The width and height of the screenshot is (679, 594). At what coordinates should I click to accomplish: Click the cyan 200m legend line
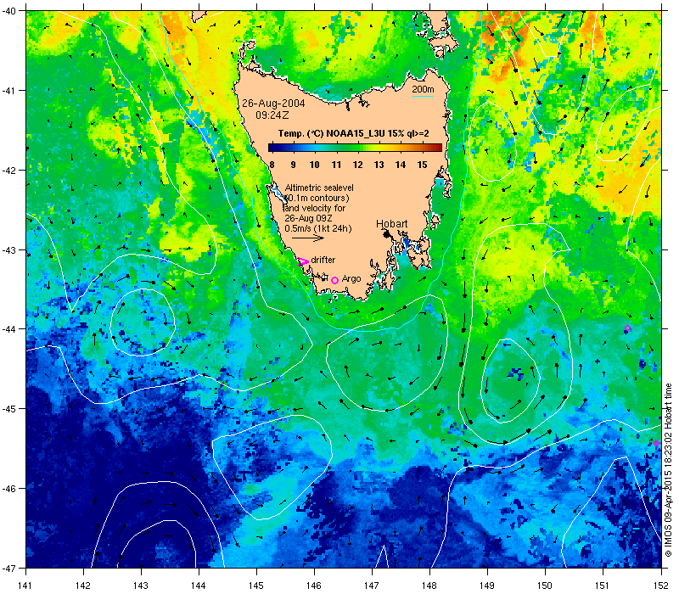click(423, 96)
